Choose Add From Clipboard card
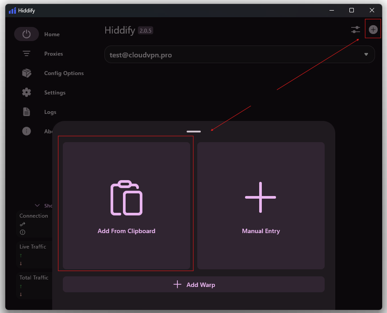This screenshot has height=313, width=387. click(x=126, y=206)
